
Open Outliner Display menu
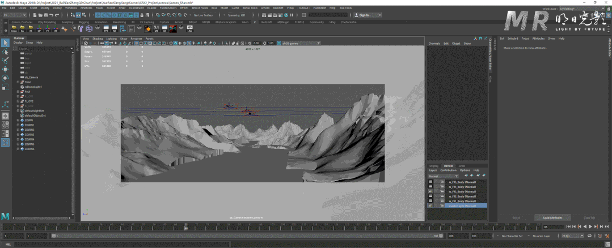point(18,42)
